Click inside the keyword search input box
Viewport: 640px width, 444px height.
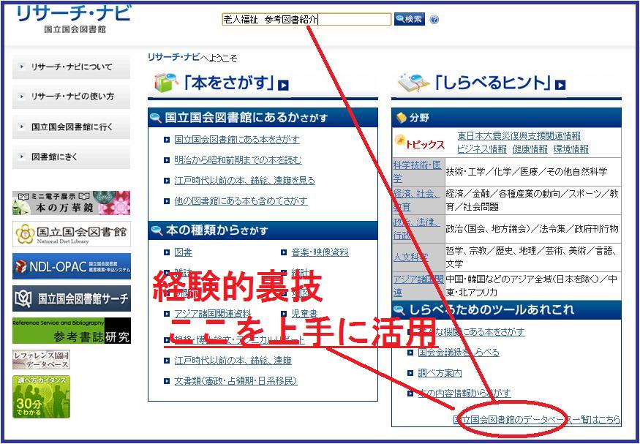click(307, 18)
